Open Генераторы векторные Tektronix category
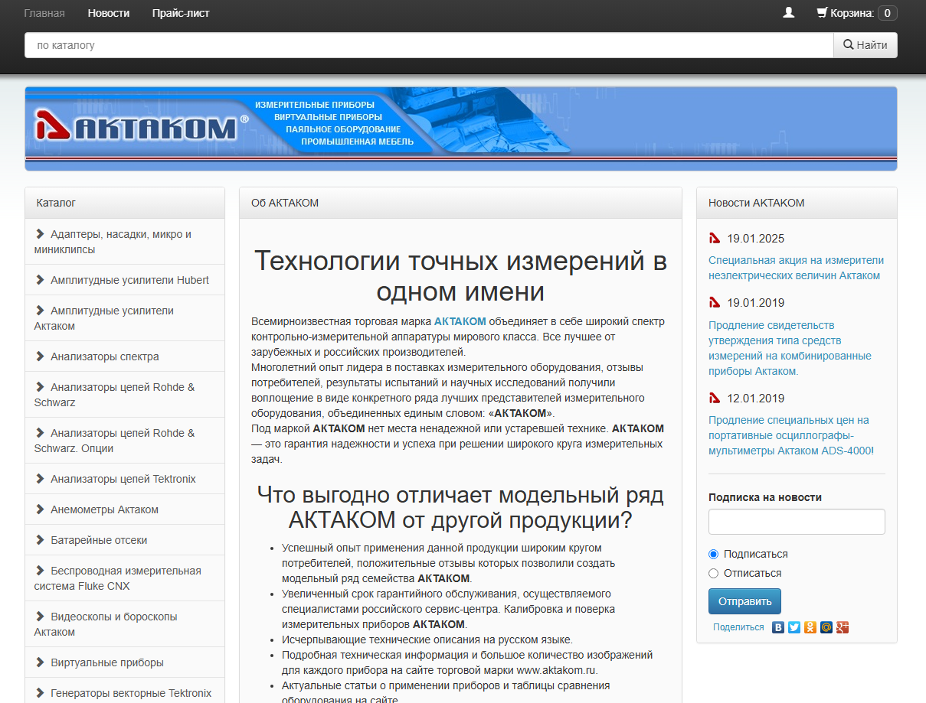926x703 pixels. coord(125,692)
